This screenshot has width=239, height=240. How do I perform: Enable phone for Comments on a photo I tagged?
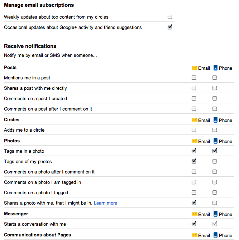(215, 192)
